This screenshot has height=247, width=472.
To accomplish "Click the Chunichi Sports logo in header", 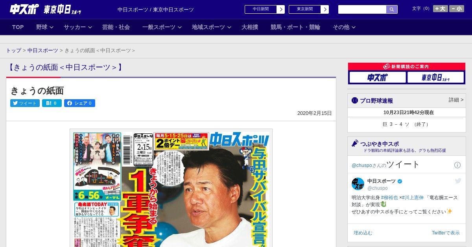I will 24,9.
